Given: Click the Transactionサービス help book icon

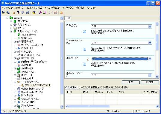Looking at the screenshot, I should coord(84,49).
